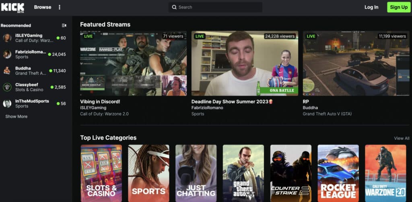Screen dimensions: 412x202
Task: Click the 2,585 viewer count in sidebar
Action: coord(60,87)
